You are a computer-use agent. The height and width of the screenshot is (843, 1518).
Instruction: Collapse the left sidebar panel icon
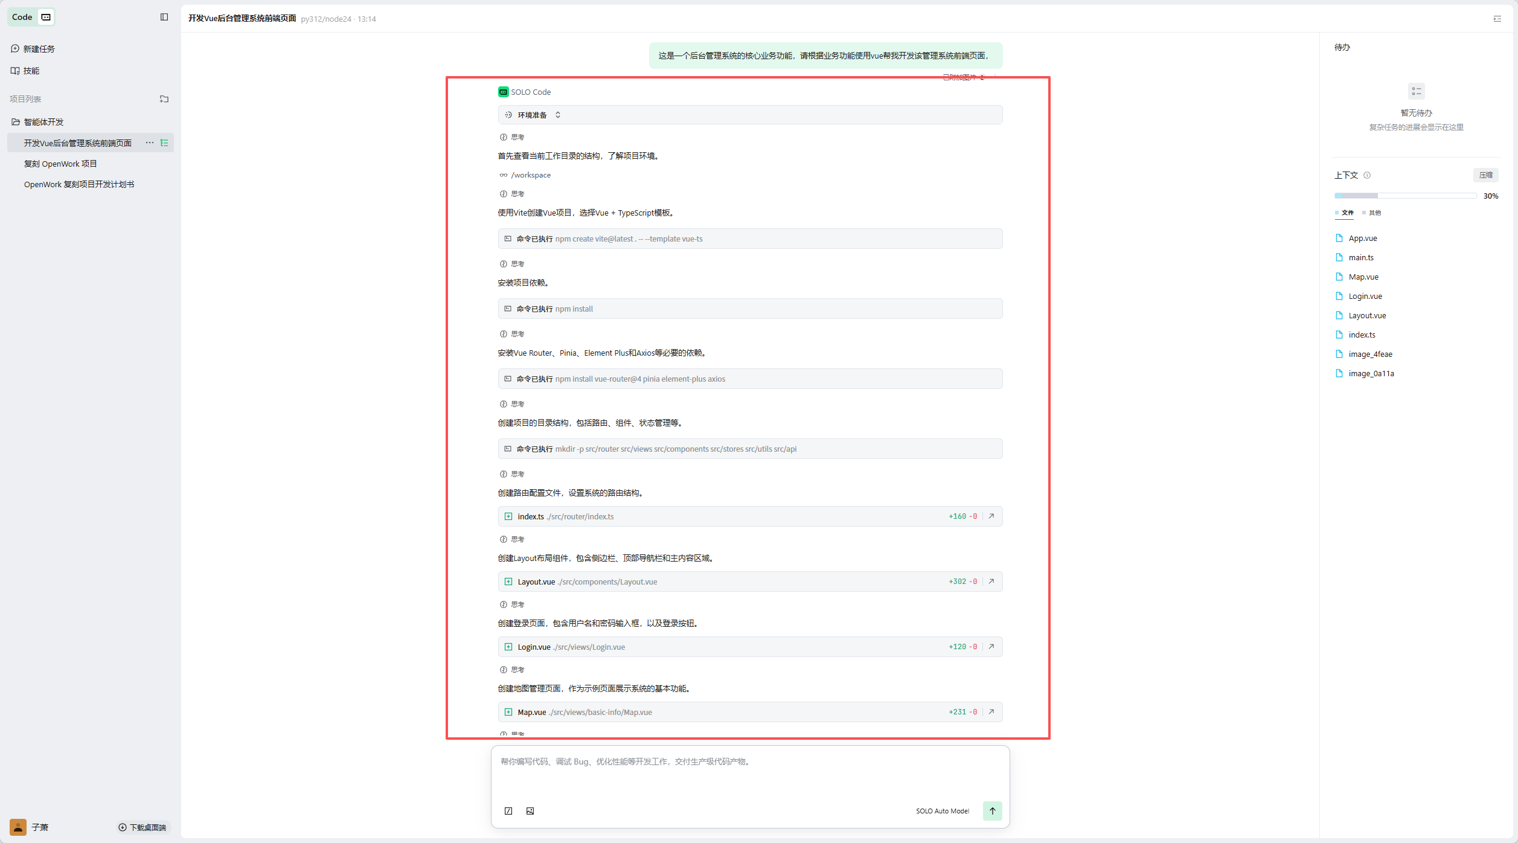click(x=164, y=17)
